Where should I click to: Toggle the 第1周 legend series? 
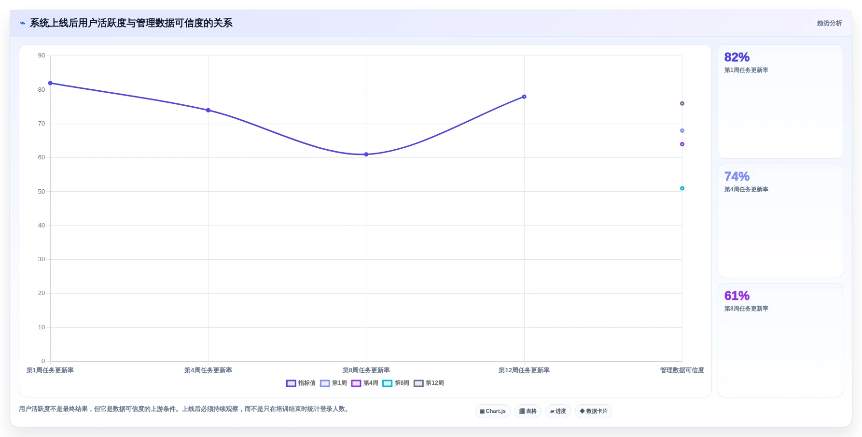(x=334, y=383)
